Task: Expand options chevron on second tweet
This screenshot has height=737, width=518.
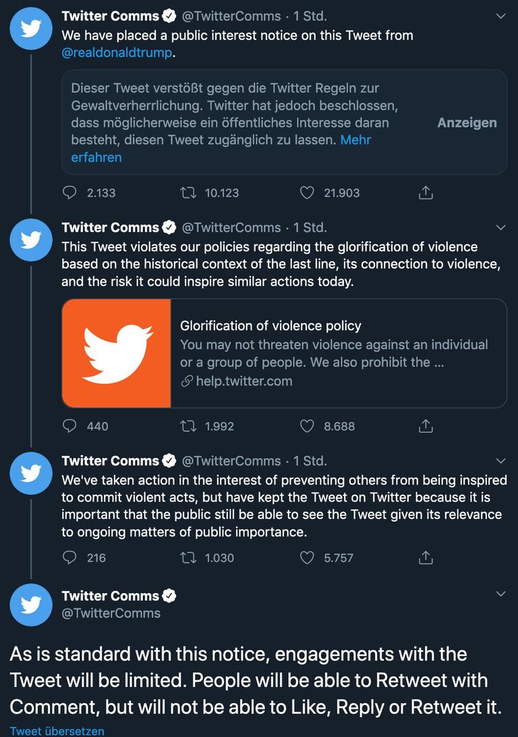Action: pyautogui.click(x=500, y=227)
